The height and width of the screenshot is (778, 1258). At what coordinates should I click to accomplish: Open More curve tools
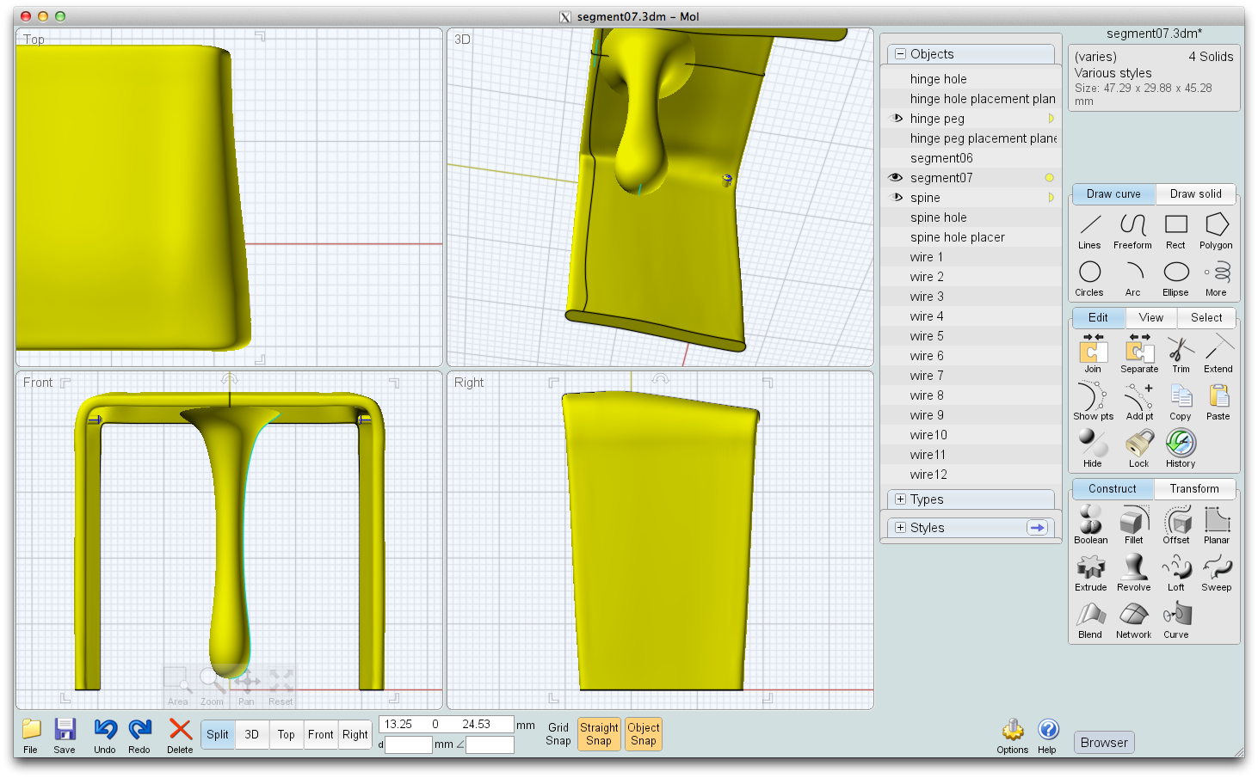tap(1216, 279)
